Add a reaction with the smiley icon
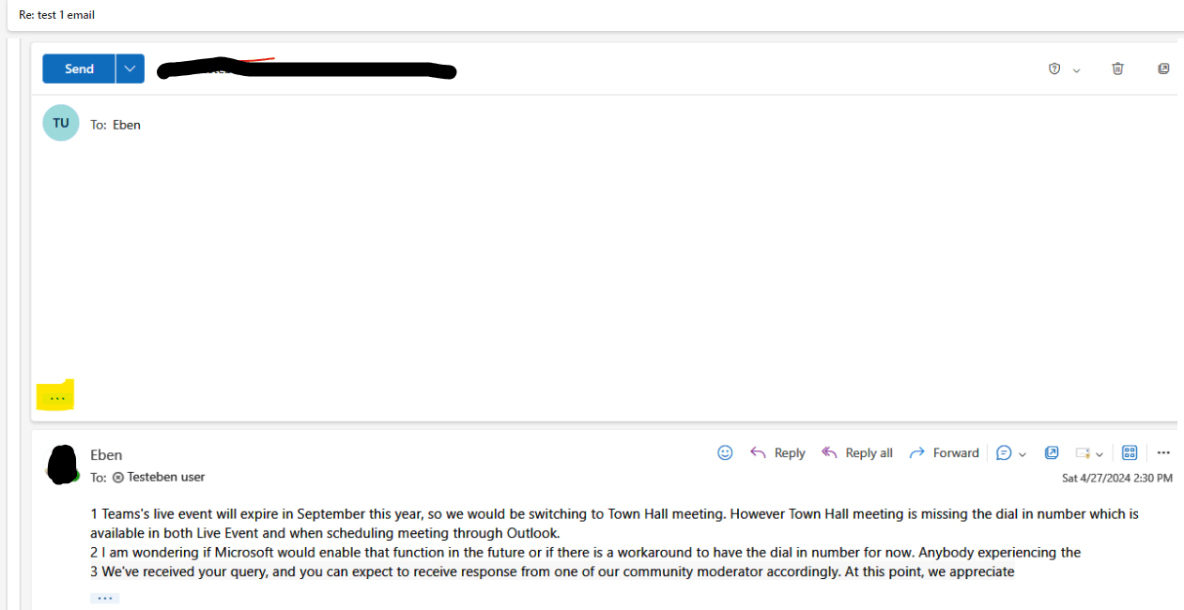The image size is (1184, 610). click(x=725, y=452)
